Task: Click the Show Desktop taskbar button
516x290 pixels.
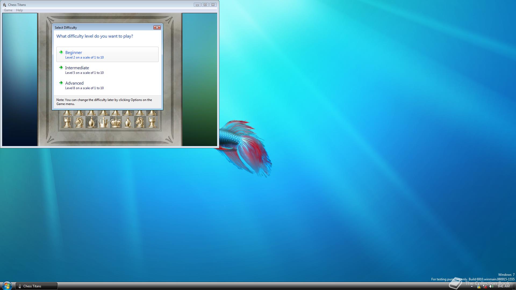Action: [x=514, y=286]
